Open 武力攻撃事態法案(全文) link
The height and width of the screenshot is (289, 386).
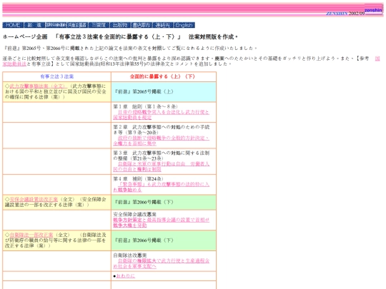click(38, 86)
